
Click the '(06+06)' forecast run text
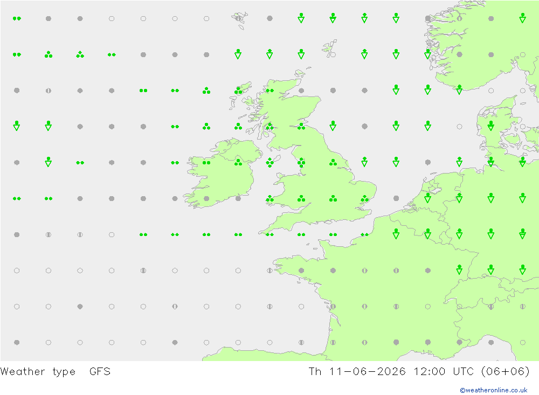point(506,372)
